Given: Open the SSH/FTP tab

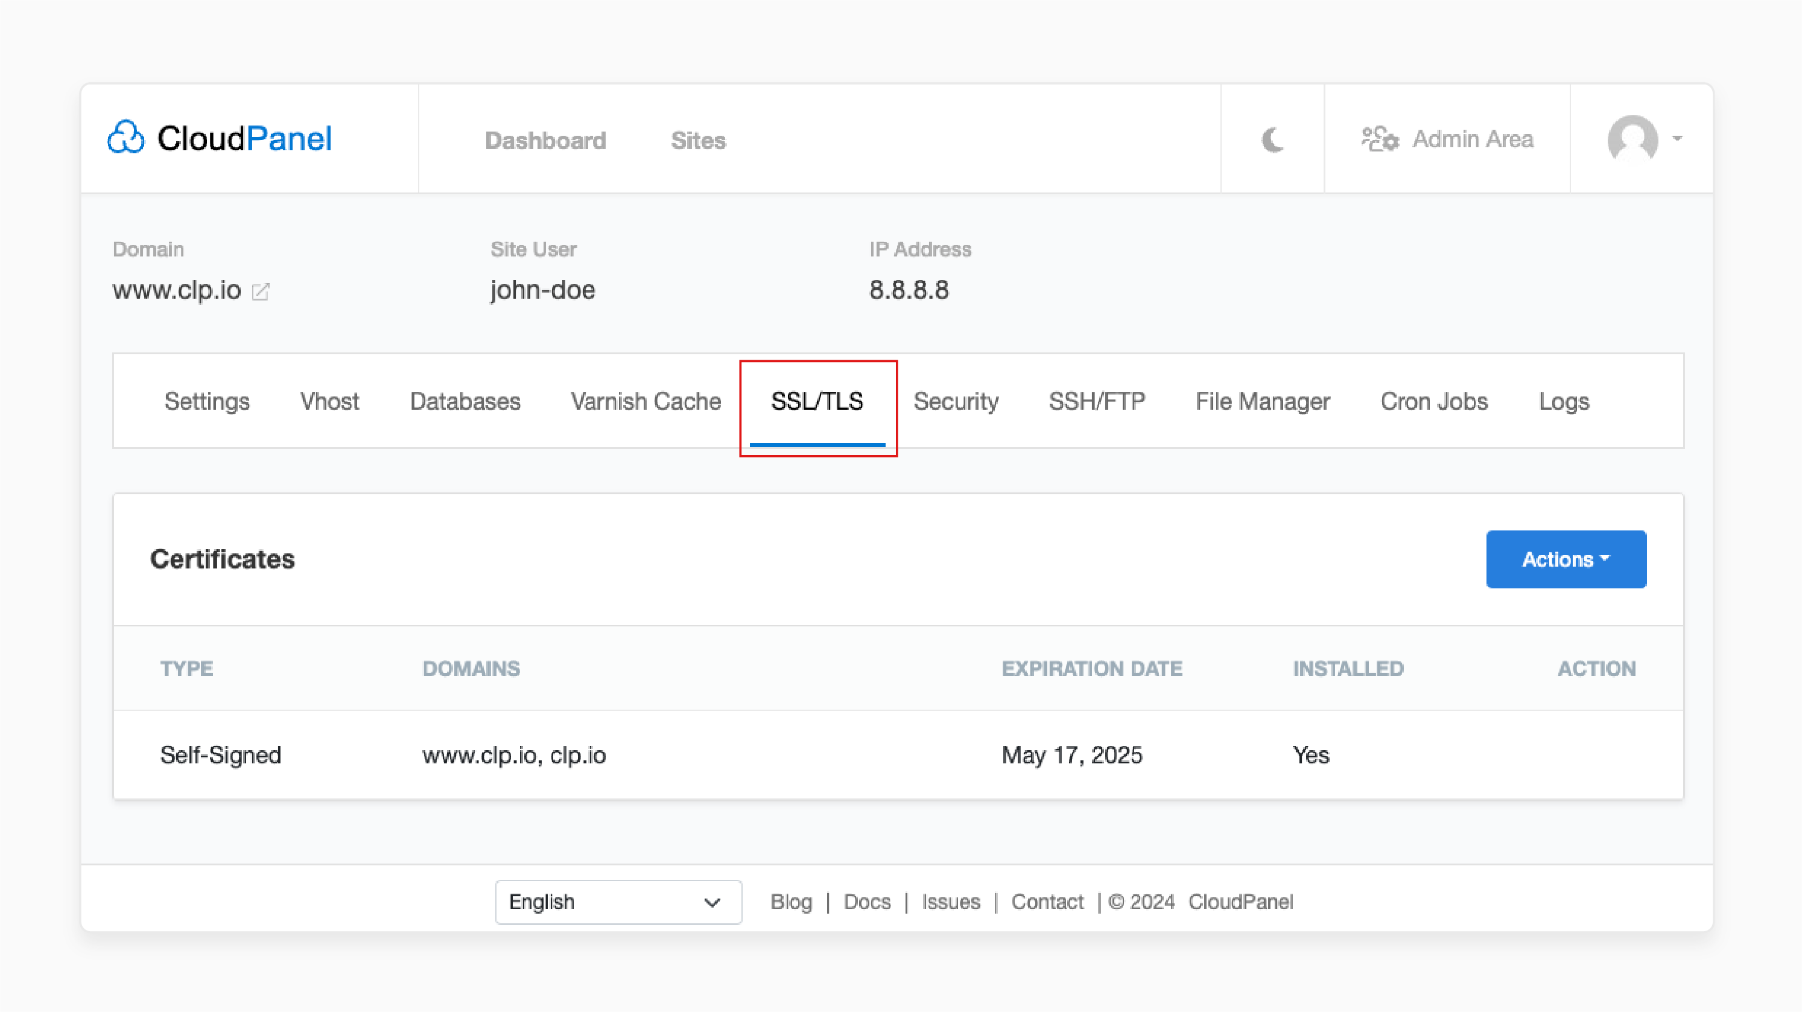Looking at the screenshot, I should (1097, 401).
